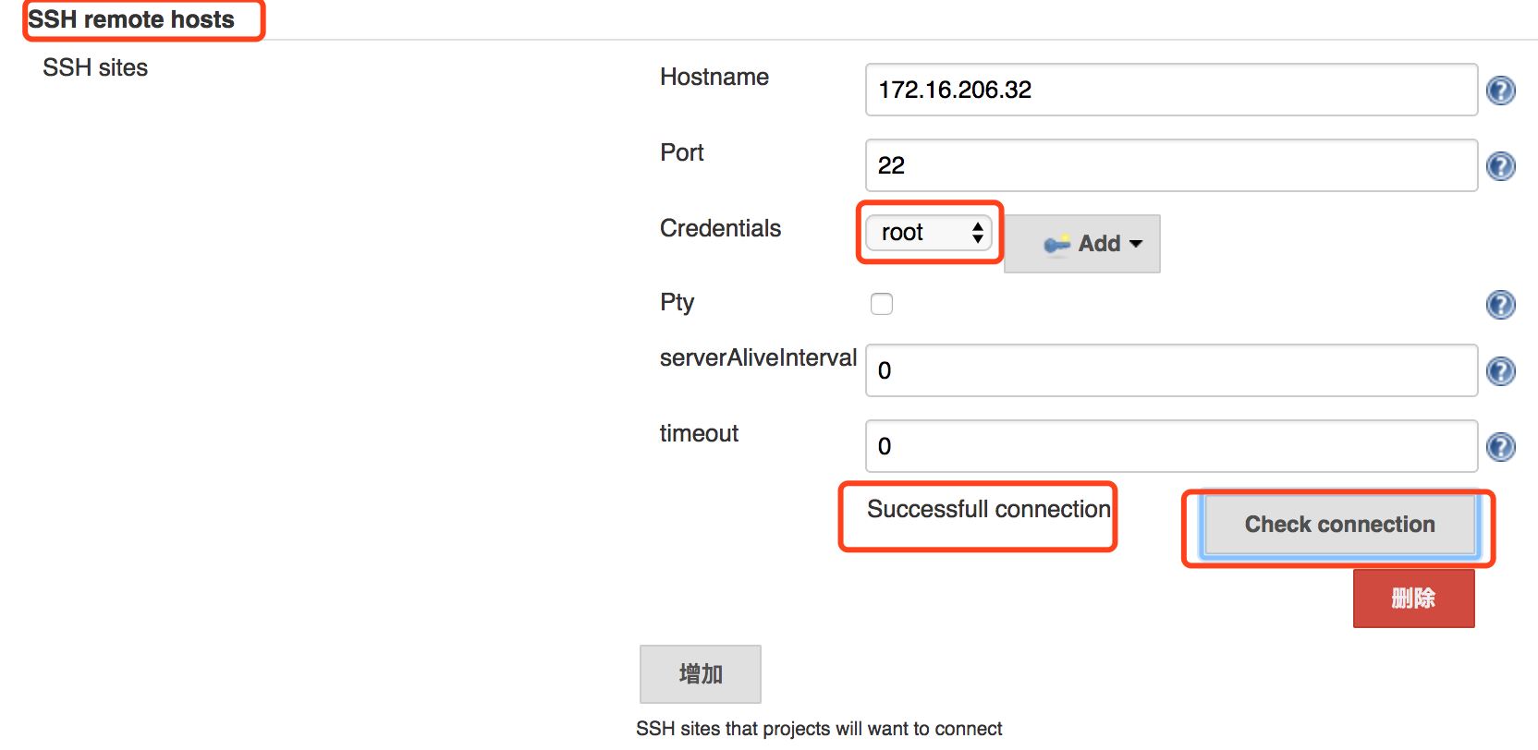
Task: Open serverAliveInterval help icon
Action: pyautogui.click(x=1500, y=371)
